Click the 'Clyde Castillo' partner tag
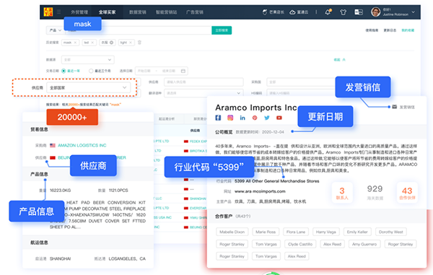Viewport: 433px width, 275px height. (300, 244)
